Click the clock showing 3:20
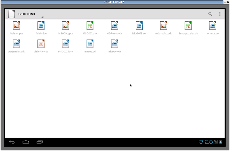The image size is (230, 151). [x=206, y=142]
